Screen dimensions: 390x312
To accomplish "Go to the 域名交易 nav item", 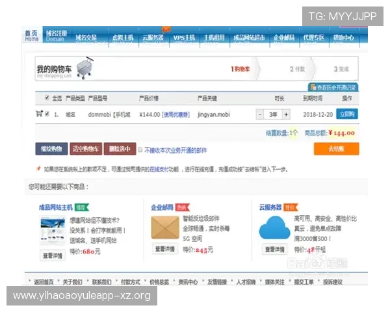I will (86, 38).
